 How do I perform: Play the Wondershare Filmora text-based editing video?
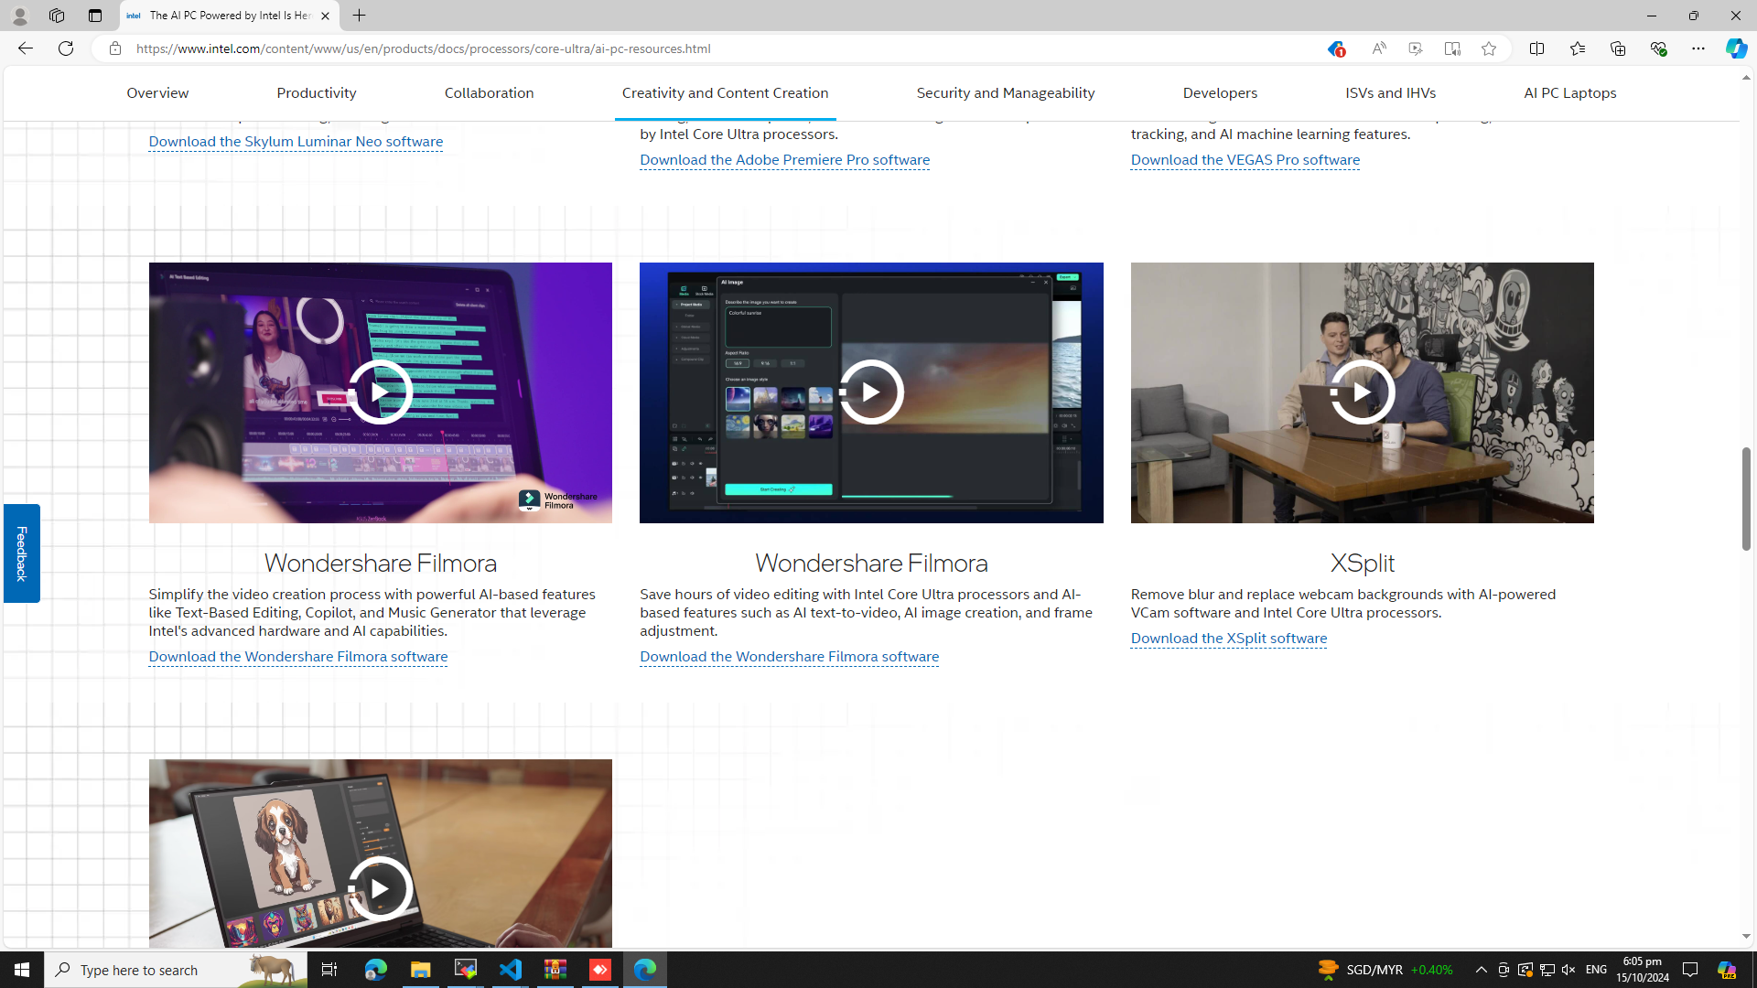pyautogui.click(x=380, y=392)
